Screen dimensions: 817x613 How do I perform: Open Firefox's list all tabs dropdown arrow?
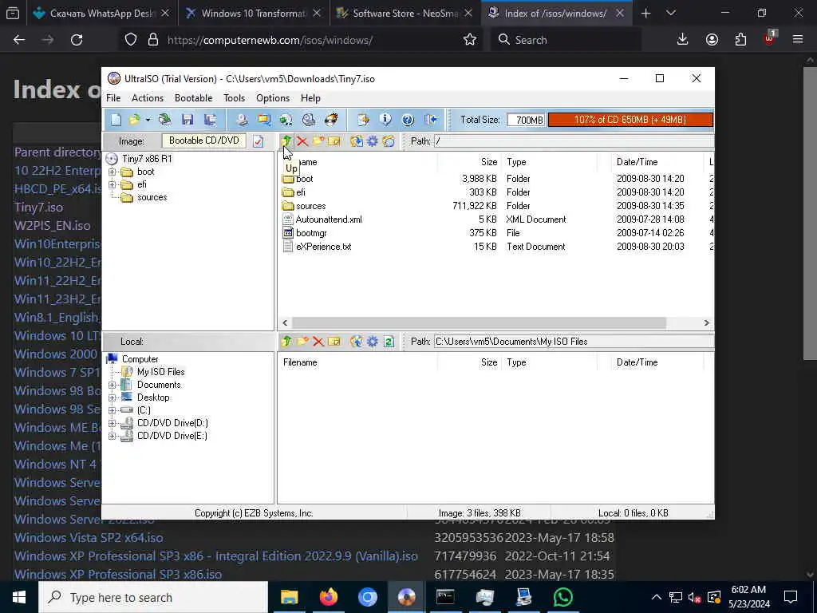click(x=671, y=13)
